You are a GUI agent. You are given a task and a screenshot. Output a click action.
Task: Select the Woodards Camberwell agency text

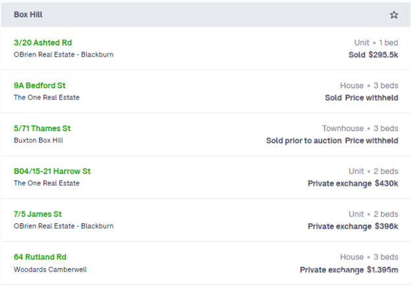coord(50,270)
